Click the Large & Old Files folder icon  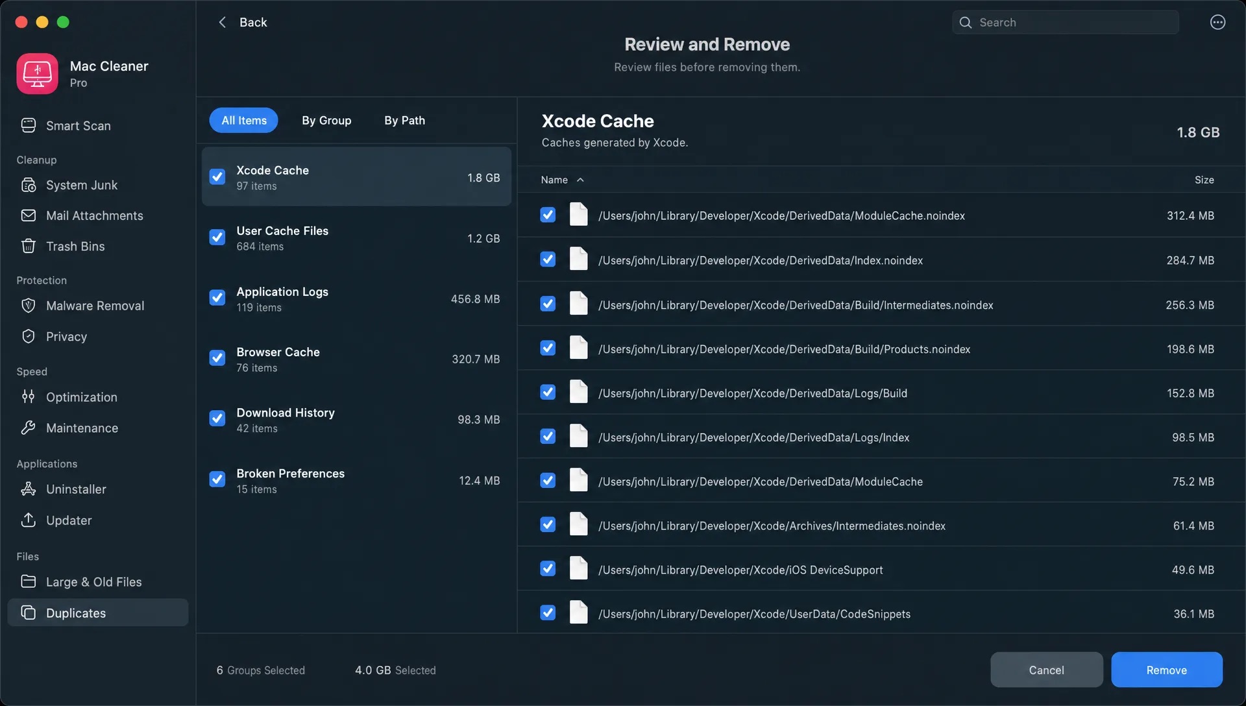tap(29, 581)
